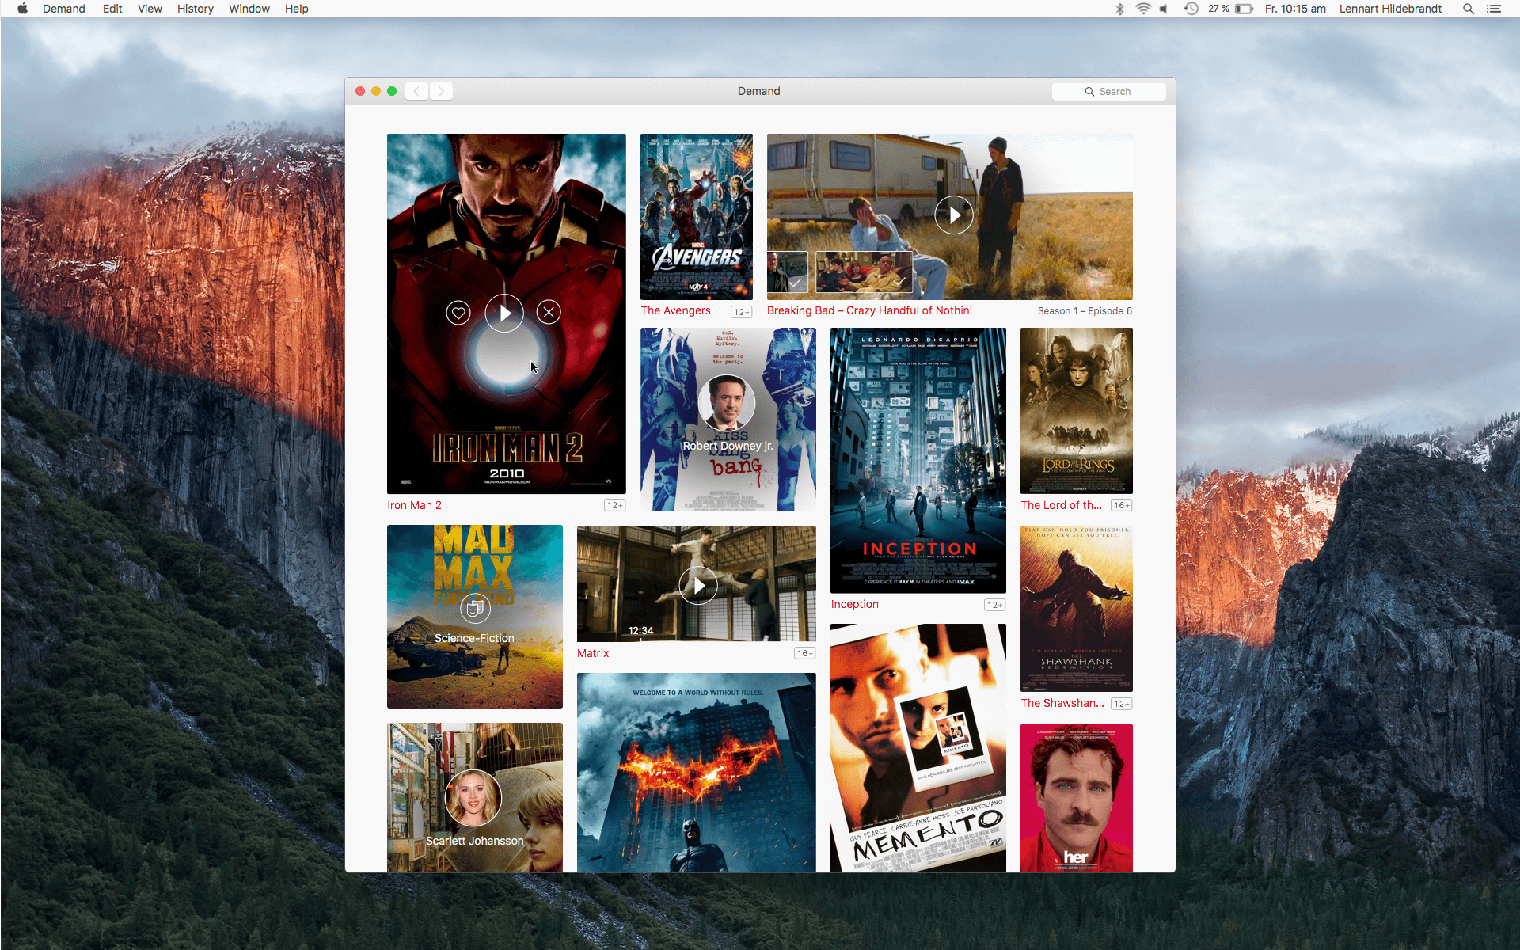Click The Lord of th... title link
Image resolution: width=1520 pixels, height=950 pixels.
(1061, 505)
